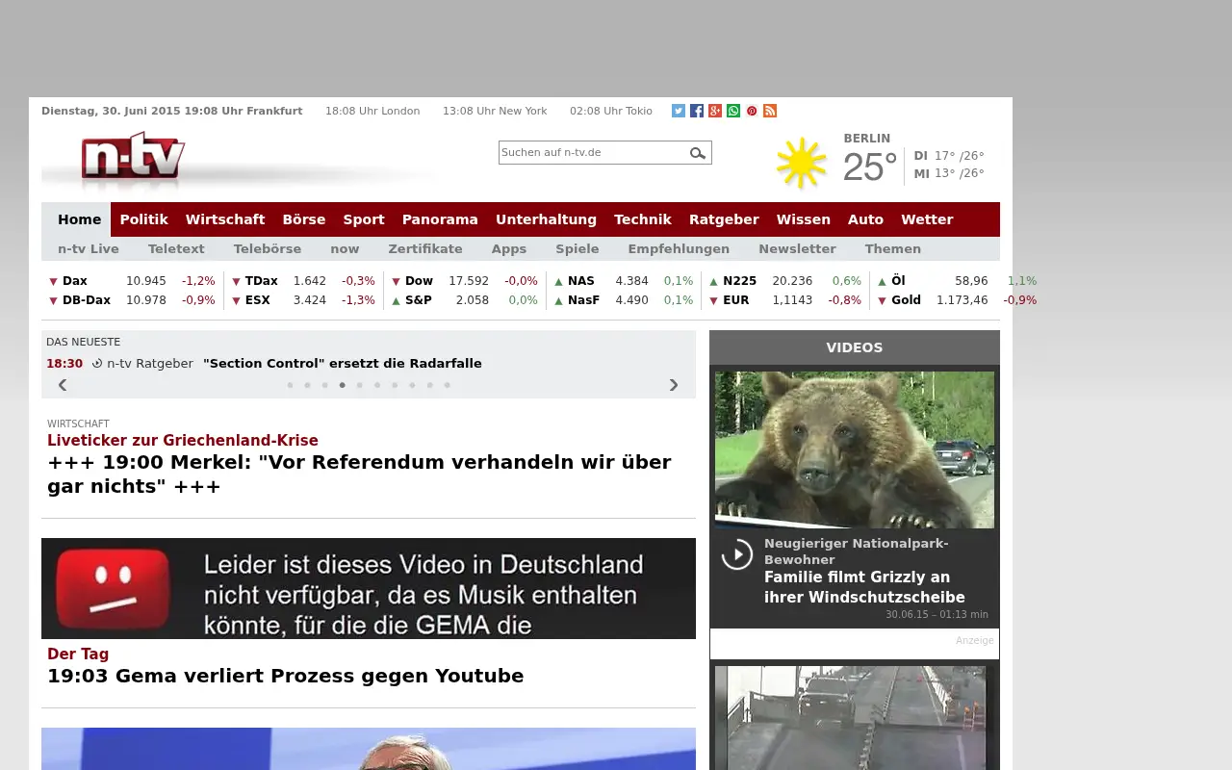The image size is (1232, 770).
Task: Go to the Panorama section
Action: coord(440,219)
